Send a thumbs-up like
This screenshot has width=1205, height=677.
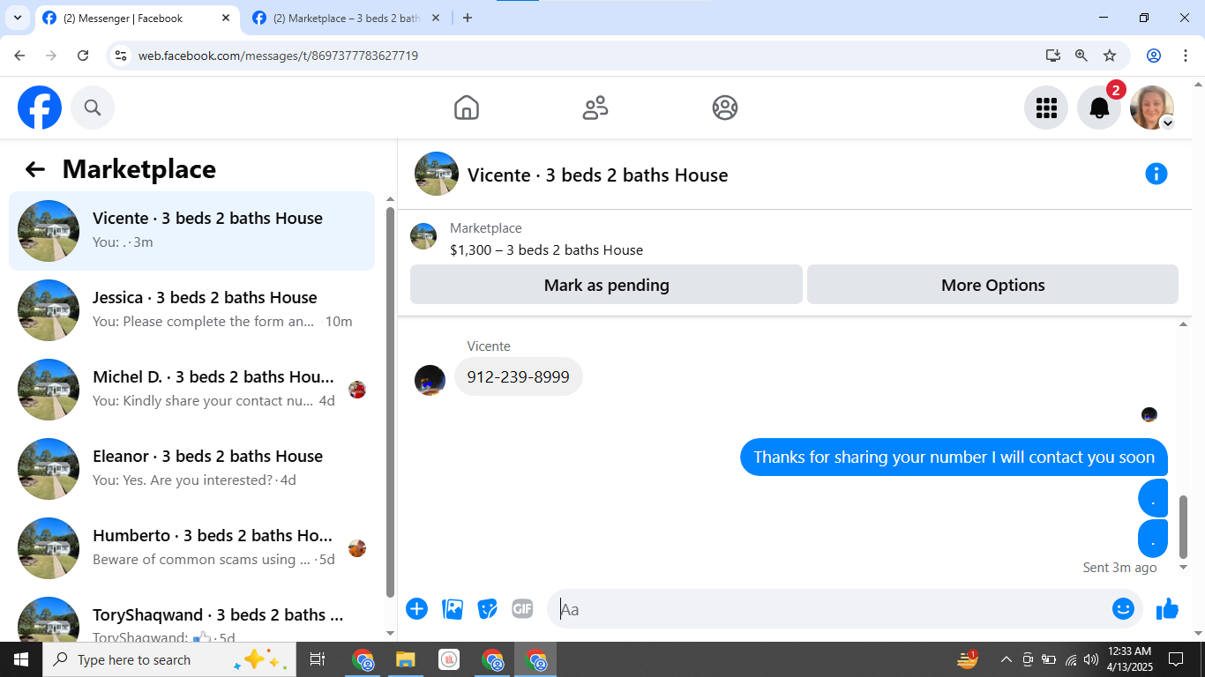(x=1167, y=608)
